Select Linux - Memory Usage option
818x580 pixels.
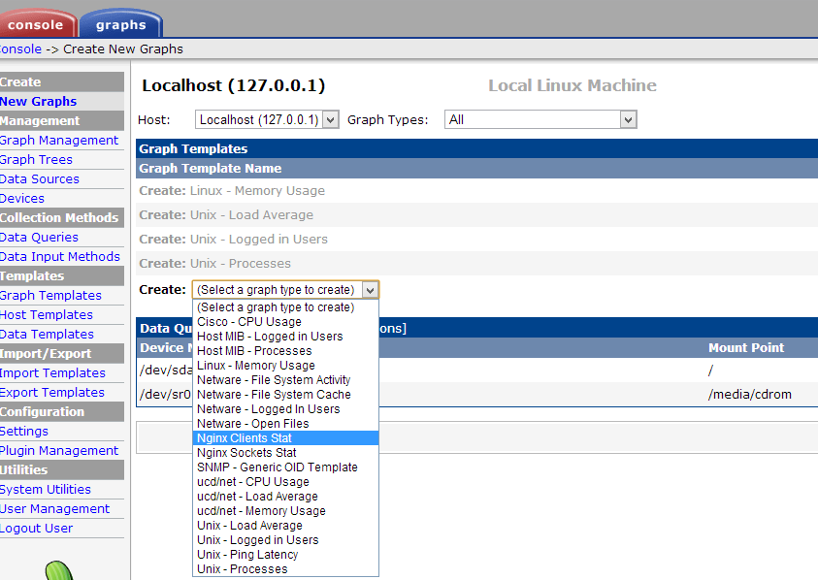(285, 366)
